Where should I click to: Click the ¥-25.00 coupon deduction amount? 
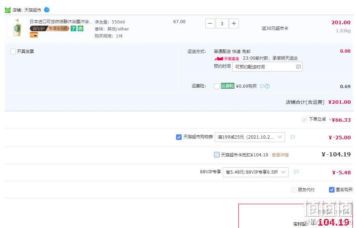[x=339, y=138]
